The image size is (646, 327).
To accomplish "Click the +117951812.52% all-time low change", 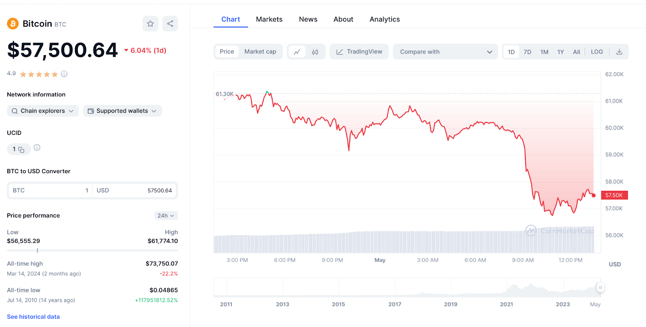I will [x=156, y=300].
